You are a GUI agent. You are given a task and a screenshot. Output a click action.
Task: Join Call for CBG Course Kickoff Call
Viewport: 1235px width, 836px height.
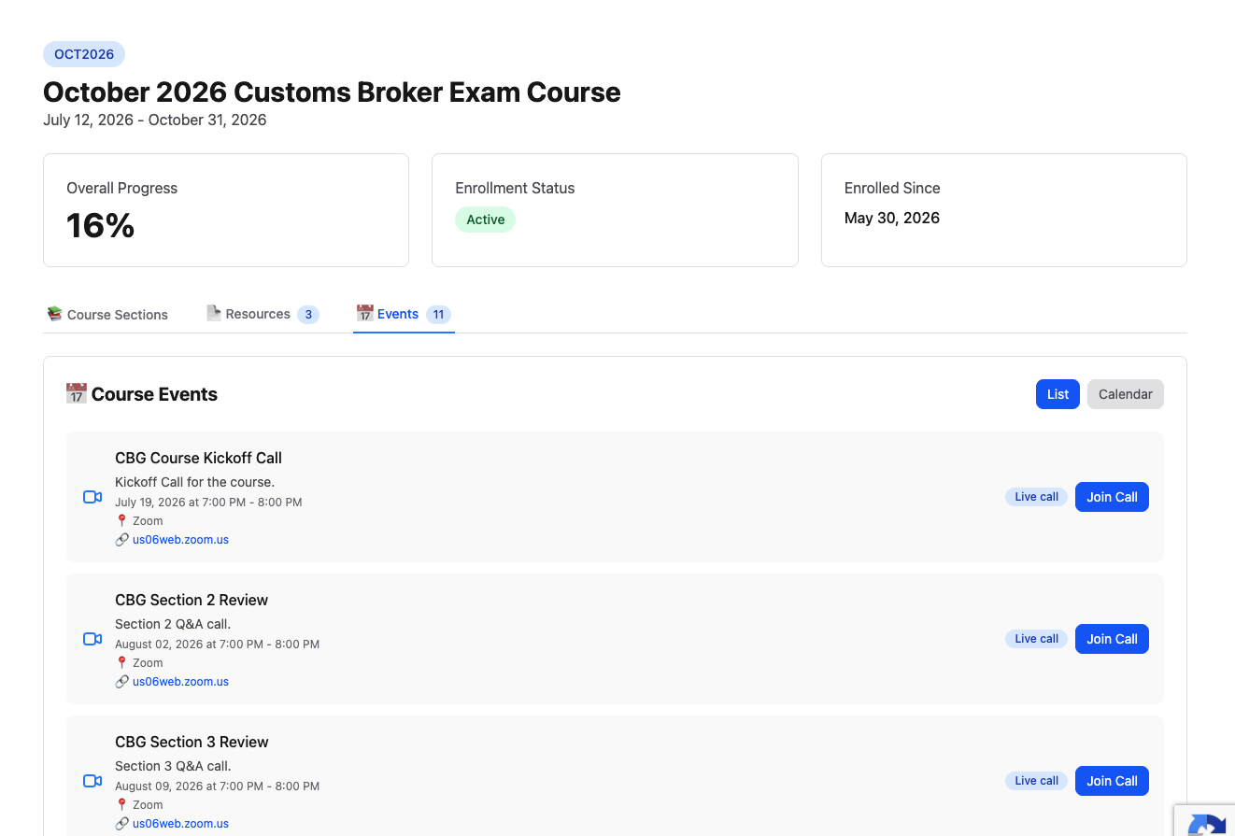tap(1112, 497)
